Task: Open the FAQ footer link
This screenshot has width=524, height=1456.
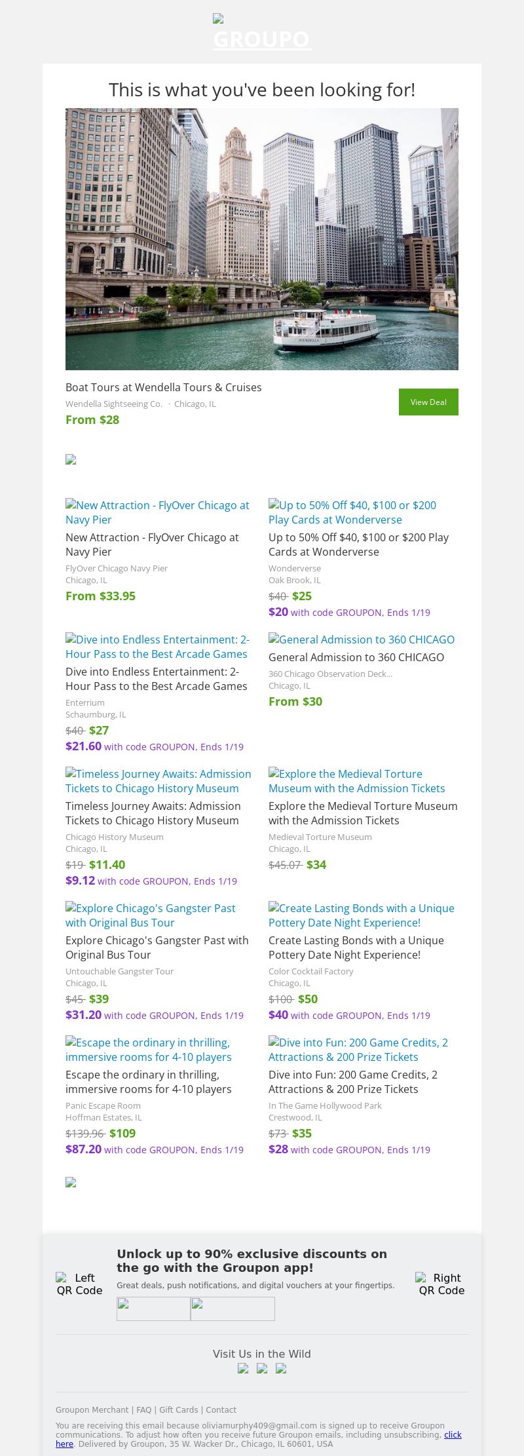Action: [143, 1410]
